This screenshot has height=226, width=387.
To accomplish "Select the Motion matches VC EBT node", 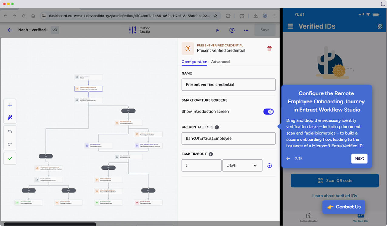I will point(49,180).
